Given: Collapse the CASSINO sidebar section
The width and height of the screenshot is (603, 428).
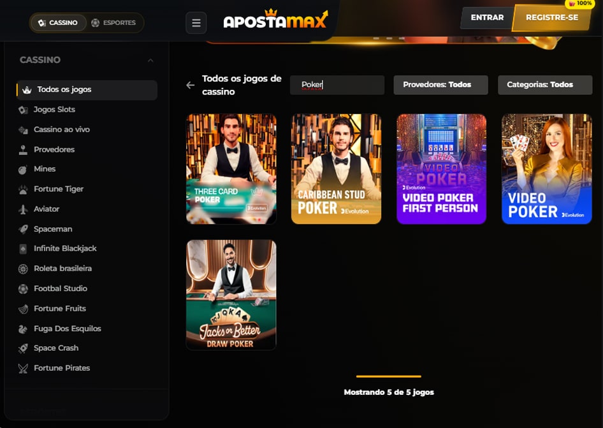Looking at the screenshot, I should (x=150, y=61).
